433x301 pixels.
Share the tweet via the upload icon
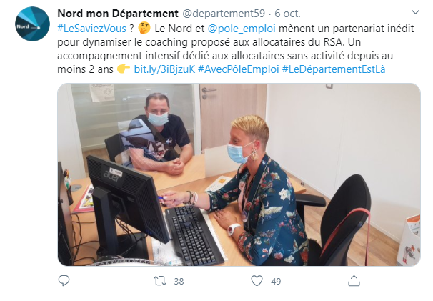(x=354, y=280)
